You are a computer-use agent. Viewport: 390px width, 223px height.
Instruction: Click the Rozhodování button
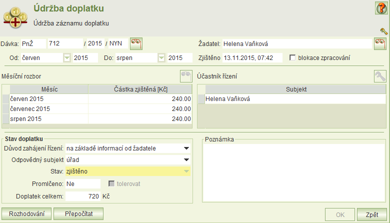26,214
